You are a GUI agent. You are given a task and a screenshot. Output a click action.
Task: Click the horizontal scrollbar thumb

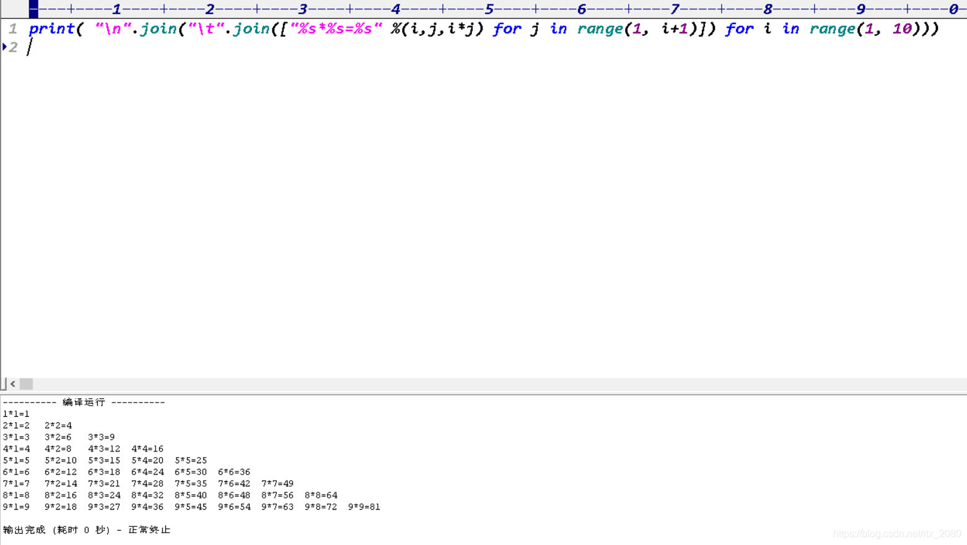pos(26,384)
